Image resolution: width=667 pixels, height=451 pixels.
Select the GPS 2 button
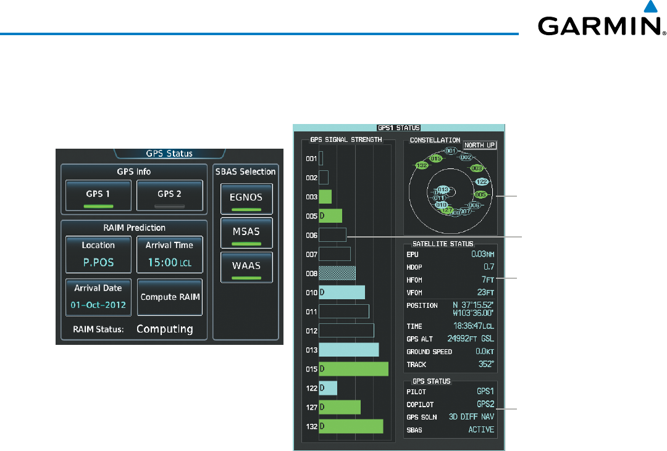tap(169, 195)
